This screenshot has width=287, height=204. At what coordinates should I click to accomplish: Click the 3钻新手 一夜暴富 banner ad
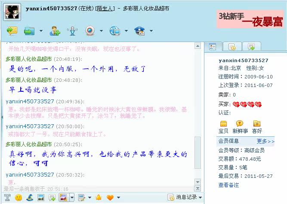click(x=250, y=20)
